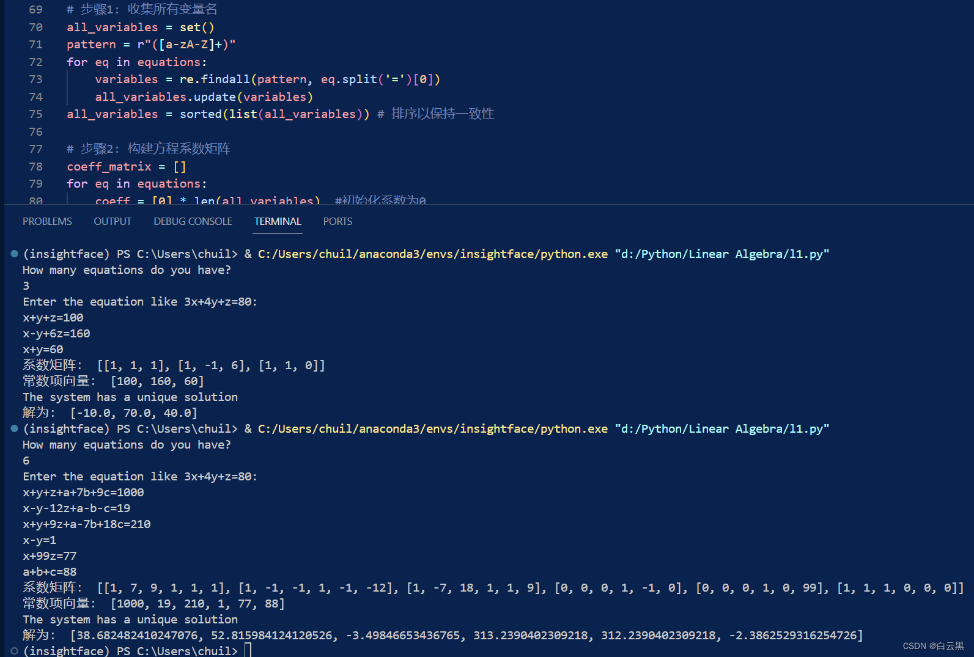Click the equation 'a+b+c=88'
The height and width of the screenshot is (657, 974).
coord(50,571)
